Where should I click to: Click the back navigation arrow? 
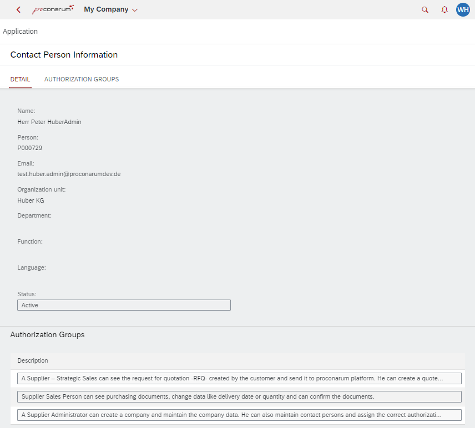17,9
